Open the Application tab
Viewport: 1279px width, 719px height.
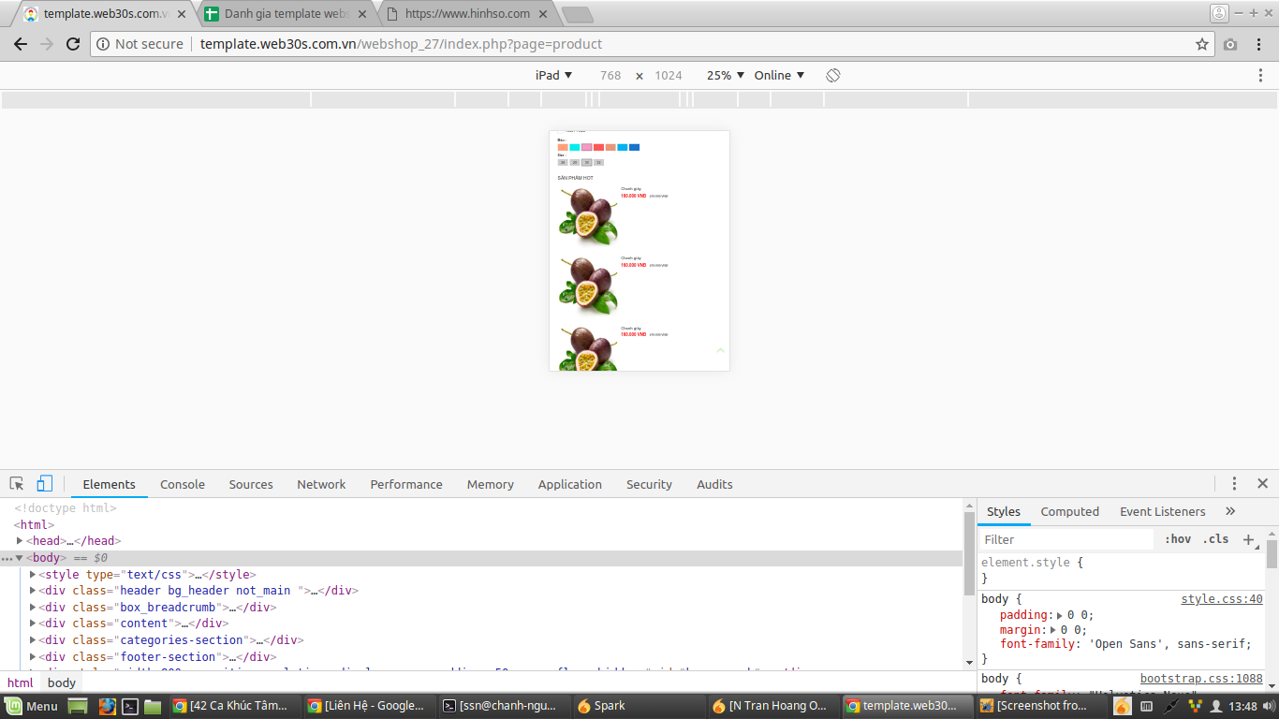pos(569,484)
